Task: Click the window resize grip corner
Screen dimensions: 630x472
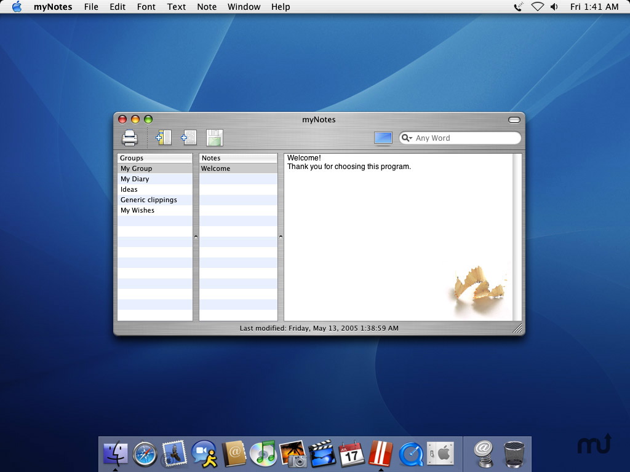Action: click(517, 328)
